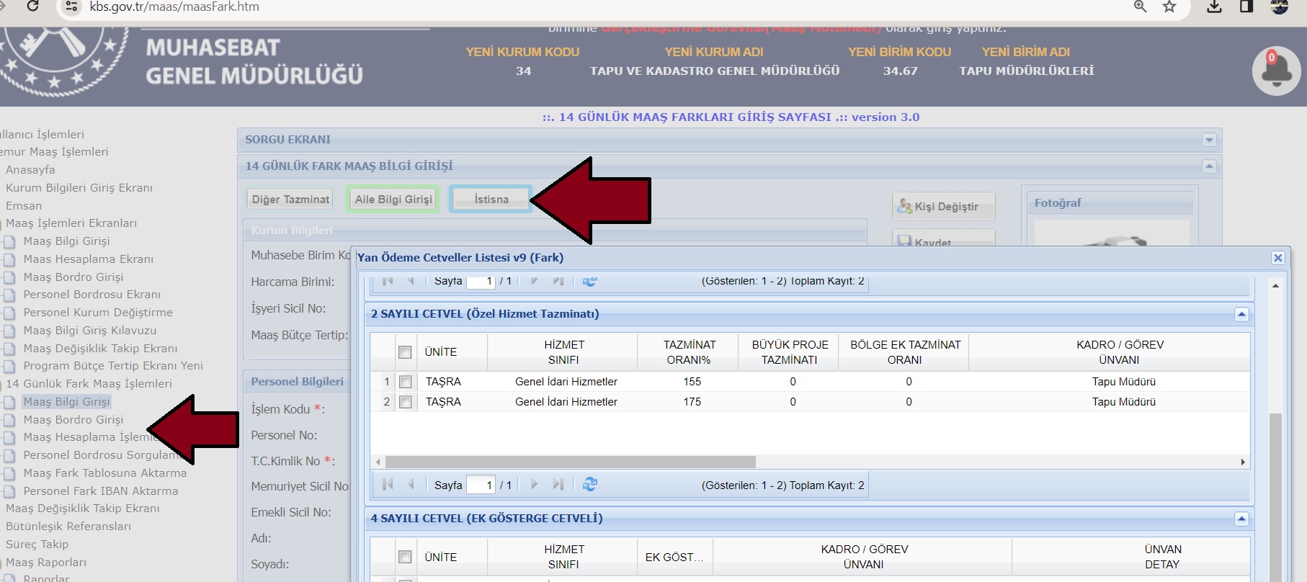This screenshot has height=582, width=1307.
Task: Open the notification bell in the header
Action: pos(1276,71)
